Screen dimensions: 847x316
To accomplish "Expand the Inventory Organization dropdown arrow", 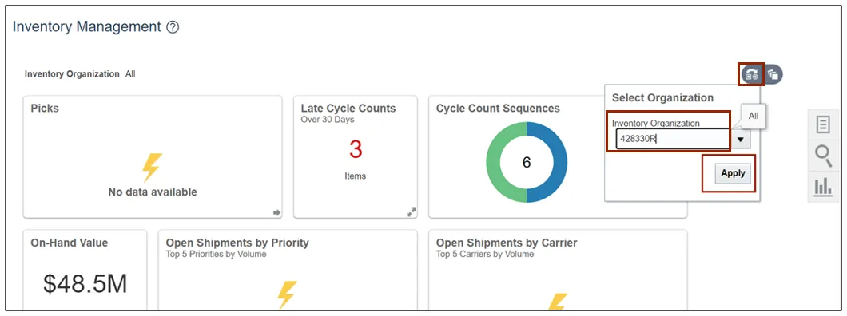I will pos(741,140).
